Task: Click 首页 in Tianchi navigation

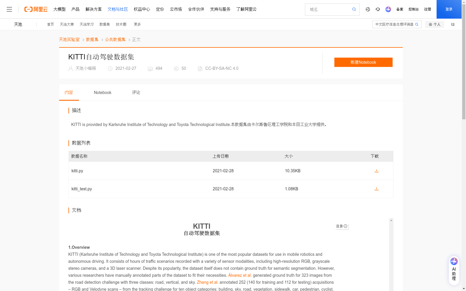Action: [x=50, y=24]
